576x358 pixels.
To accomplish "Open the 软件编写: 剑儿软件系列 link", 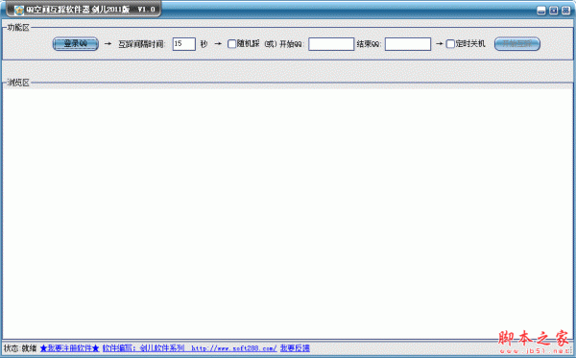I will pyautogui.click(x=189, y=348).
